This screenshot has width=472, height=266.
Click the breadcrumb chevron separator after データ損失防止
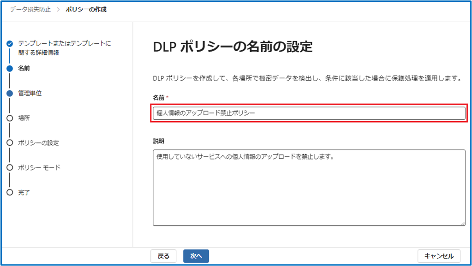[x=59, y=9]
